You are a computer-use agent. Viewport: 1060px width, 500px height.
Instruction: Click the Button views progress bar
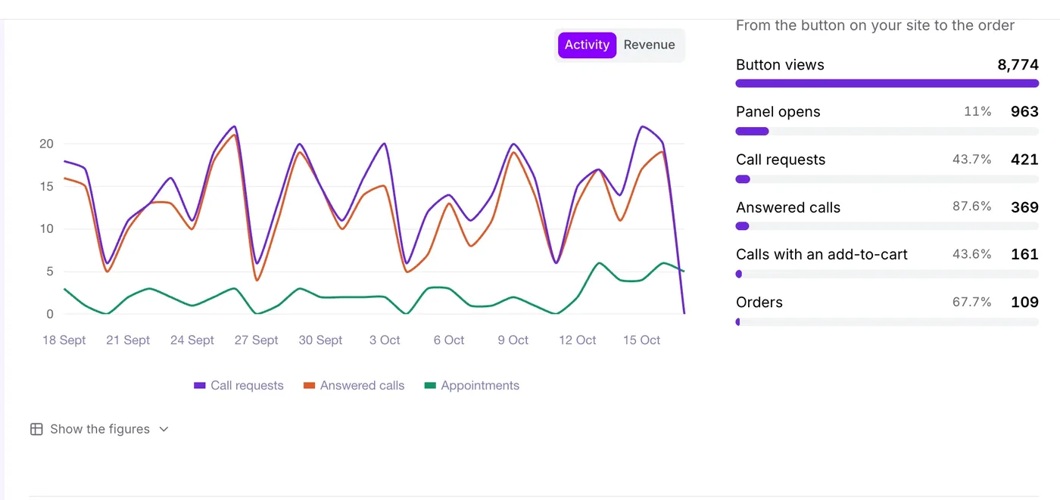[x=887, y=83]
